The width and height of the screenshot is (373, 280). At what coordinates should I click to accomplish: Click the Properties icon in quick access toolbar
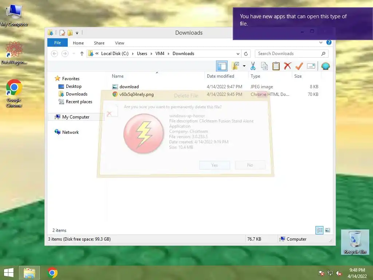pos(62,32)
